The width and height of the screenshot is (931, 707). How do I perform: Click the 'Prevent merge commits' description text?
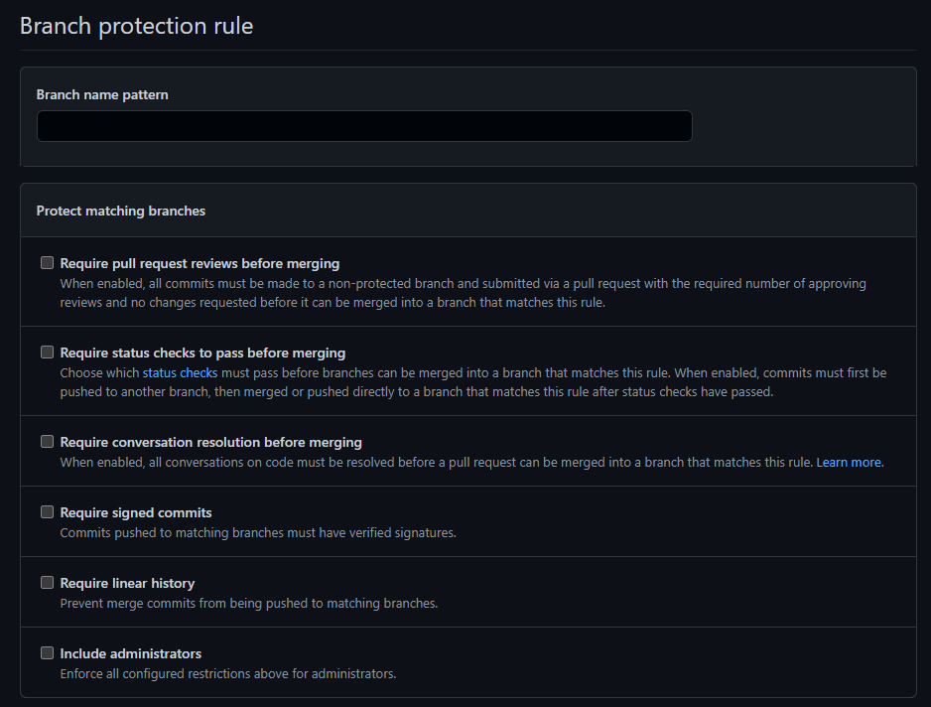[248, 604]
